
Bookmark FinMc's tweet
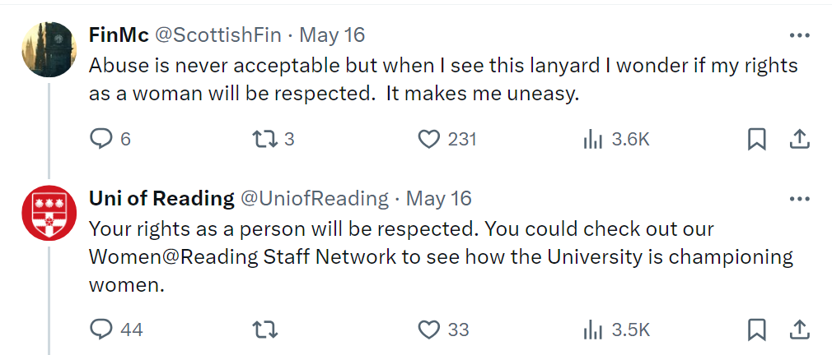point(756,140)
